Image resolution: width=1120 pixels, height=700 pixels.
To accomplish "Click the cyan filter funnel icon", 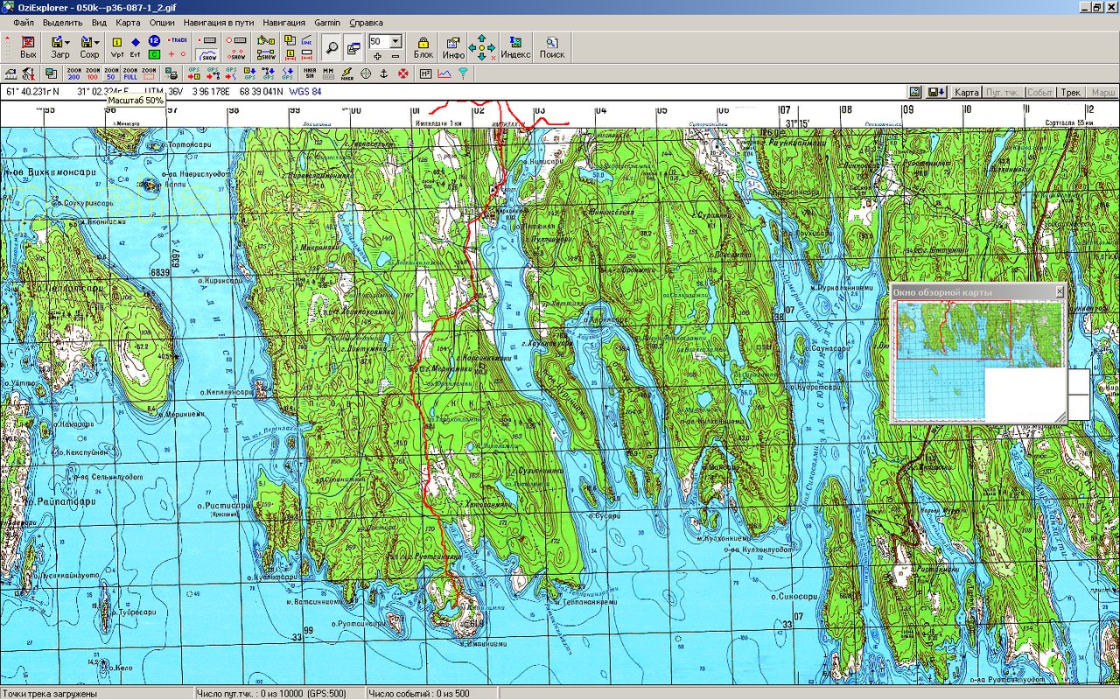I will [x=463, y=73].
